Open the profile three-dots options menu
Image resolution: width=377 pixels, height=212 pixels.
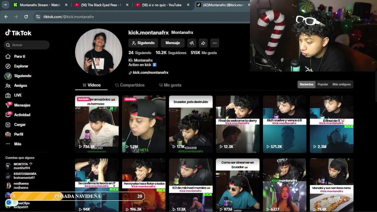click(215, 43)
